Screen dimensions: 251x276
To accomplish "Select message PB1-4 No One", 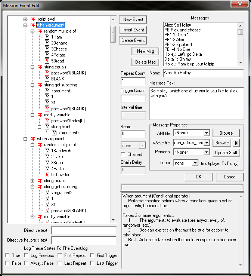I will pyautogui.click(x=177, y=49).
